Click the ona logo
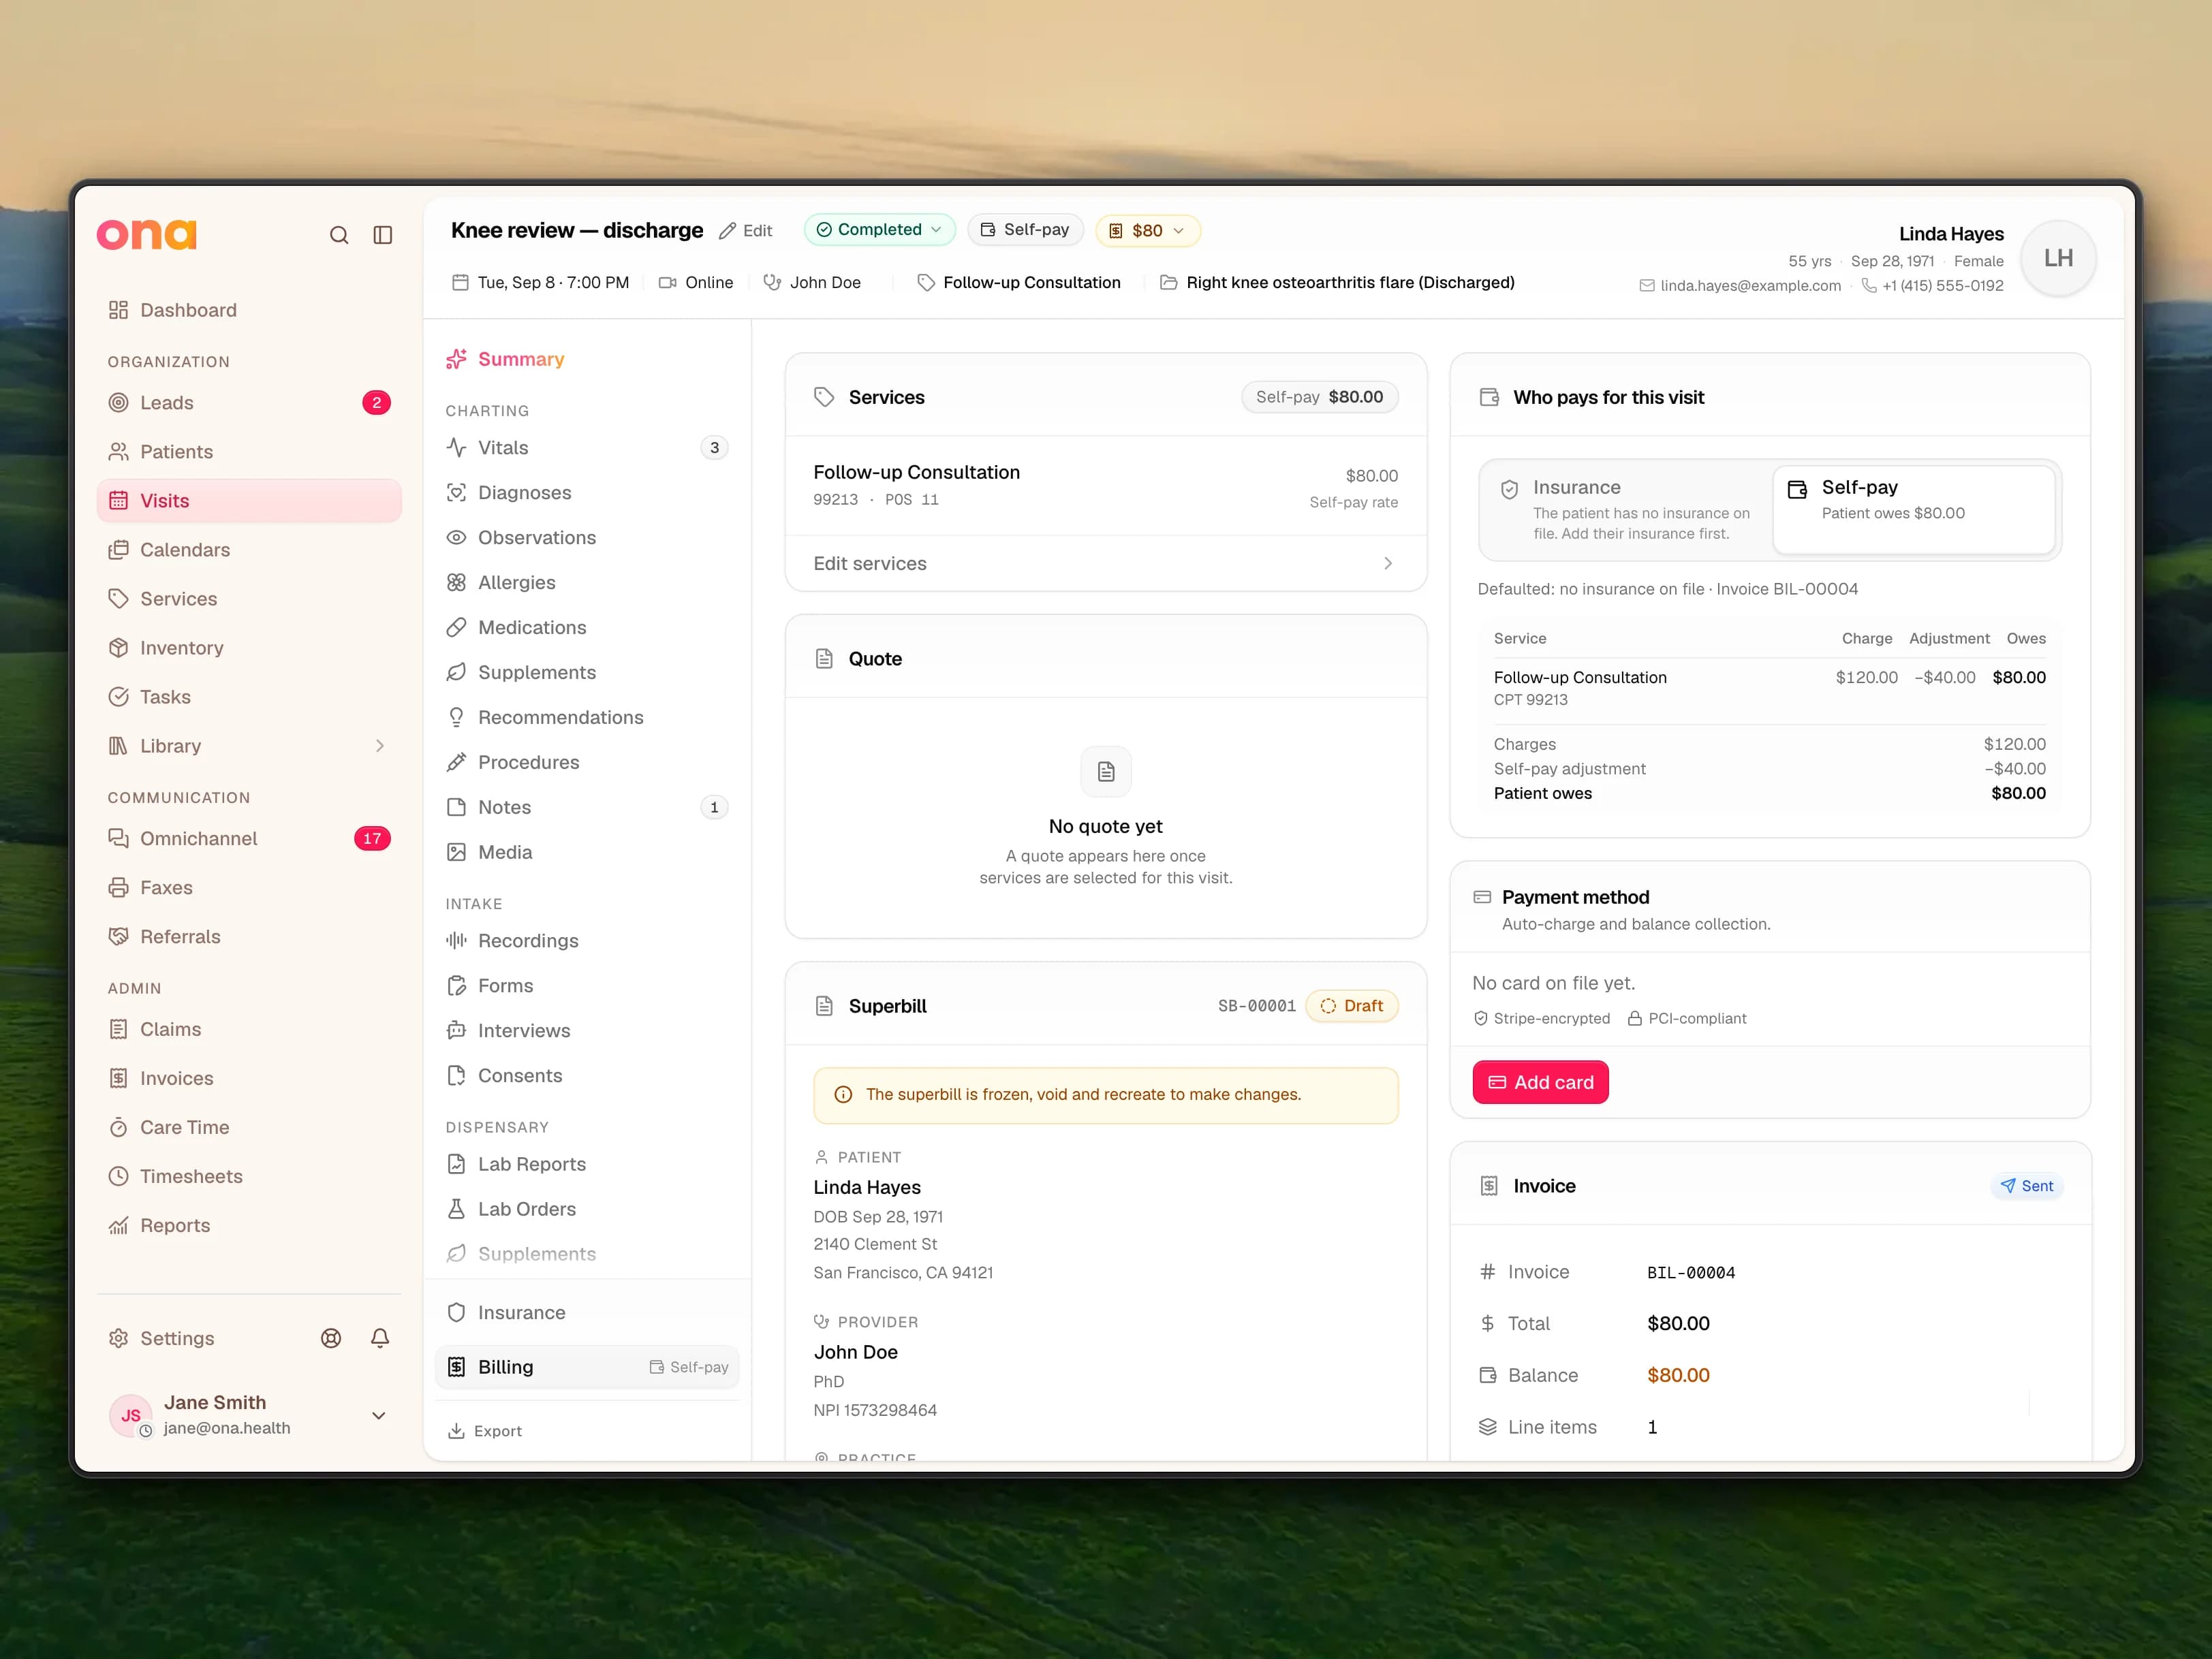Image resolution: width=2212 pixels, height=1659 pixels. (x=147, y=234)
